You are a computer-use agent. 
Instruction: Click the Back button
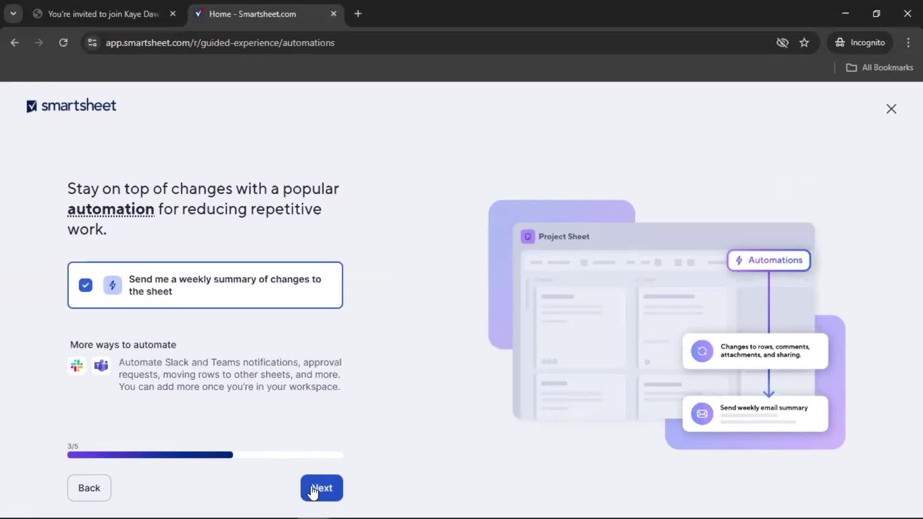89,488
